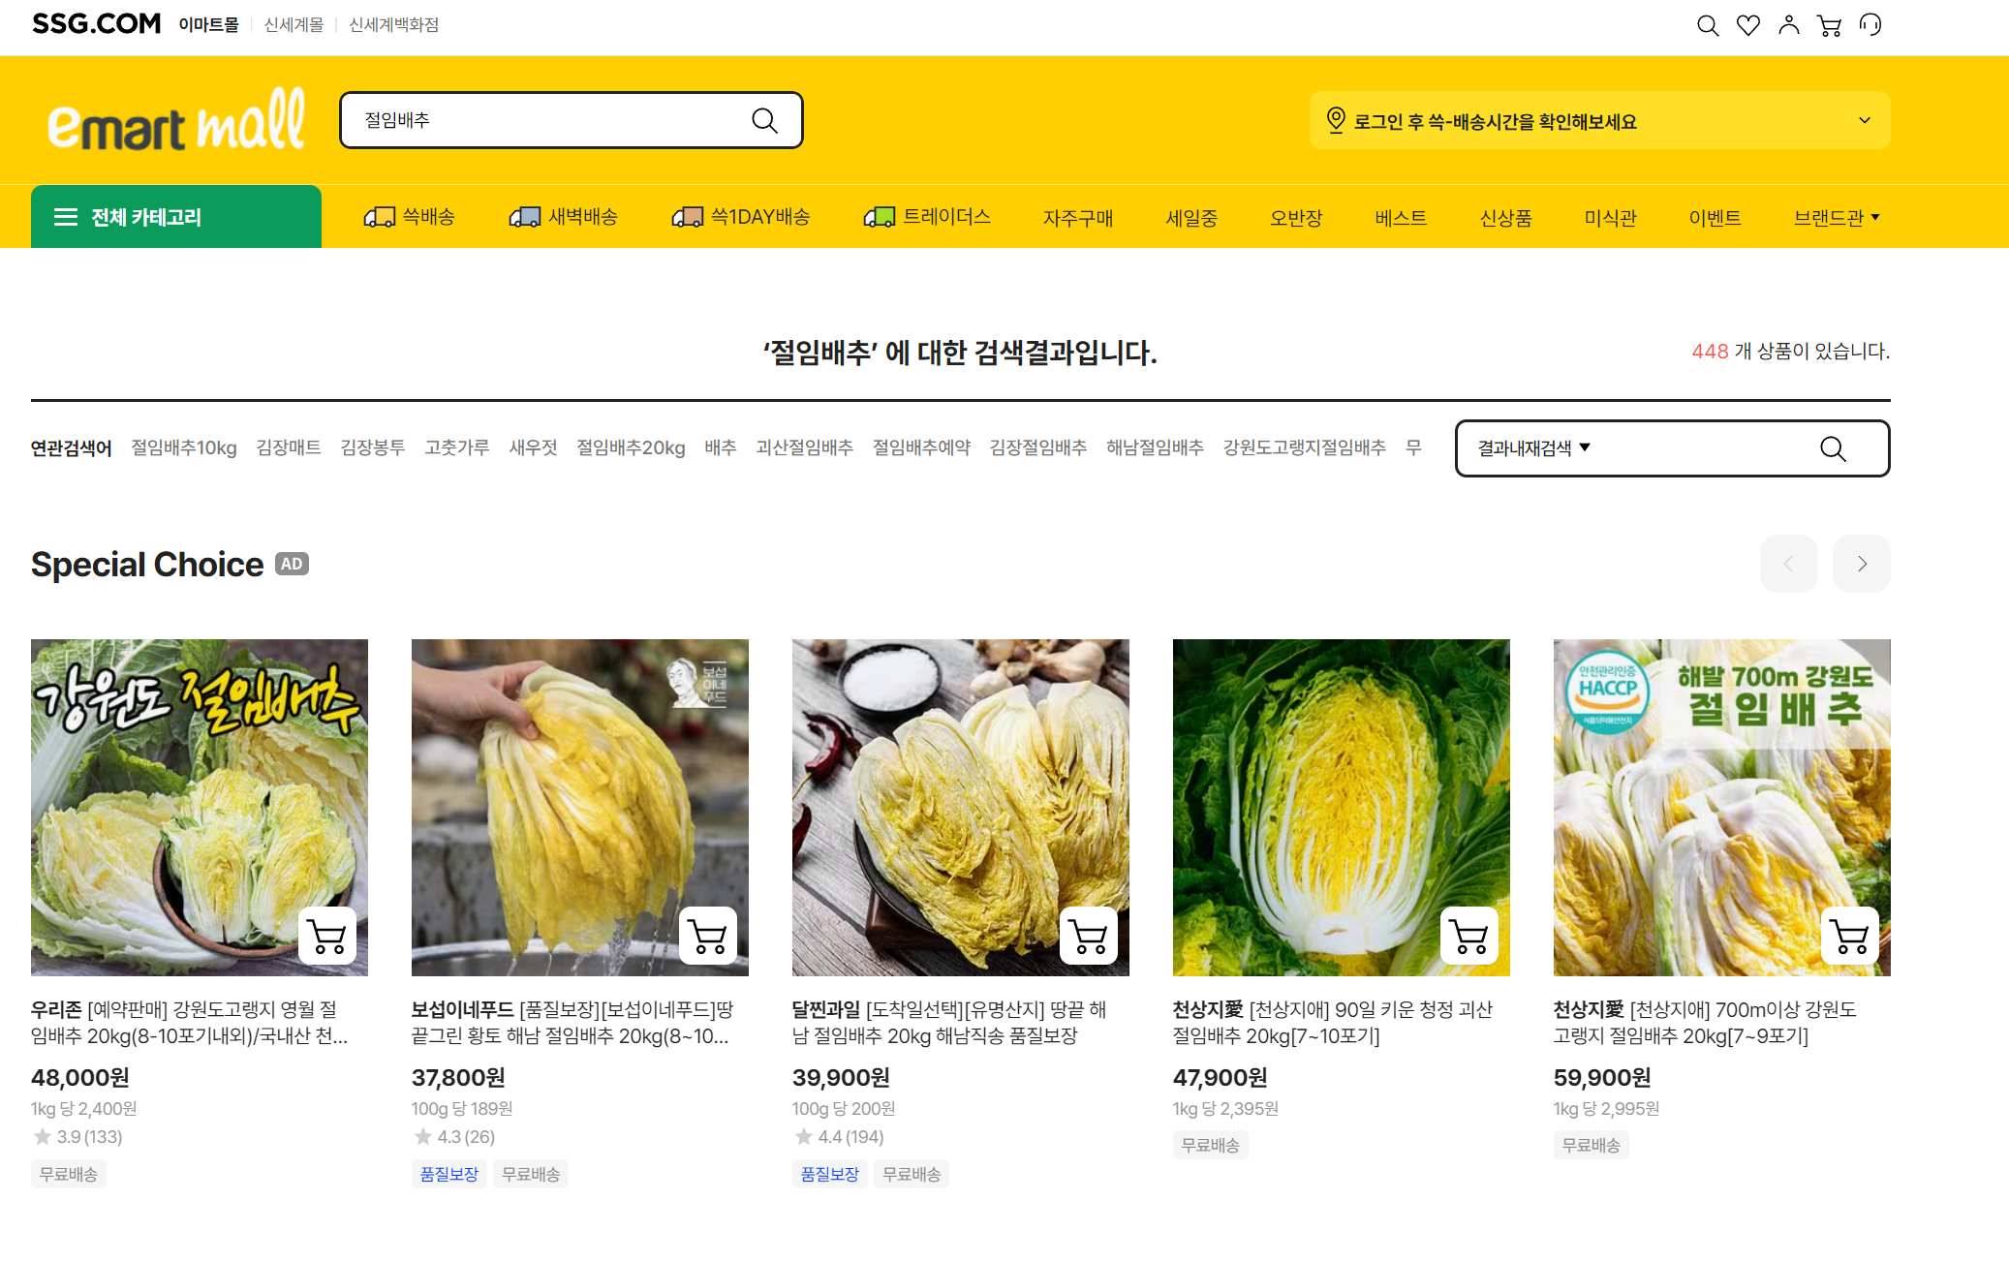Click the 신세계백화점 link

pos(393,25)
